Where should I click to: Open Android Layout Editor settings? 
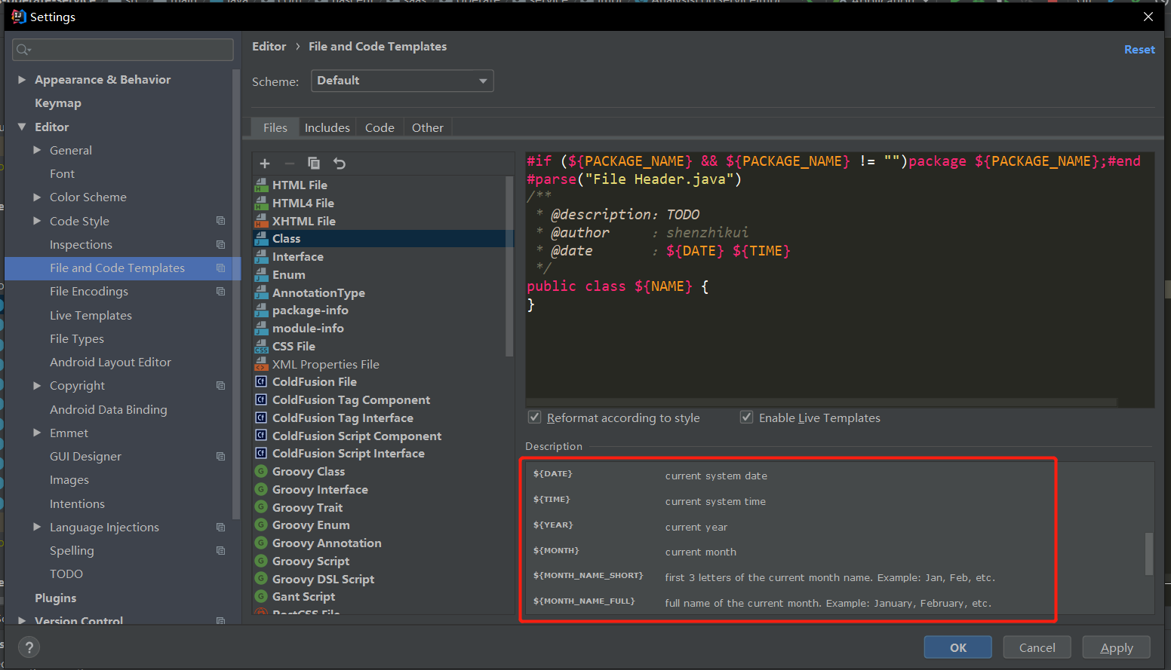click(x=110, y=362)
